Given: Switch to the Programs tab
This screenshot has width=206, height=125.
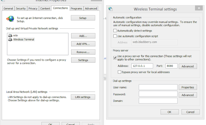Looking at the screenshot, I should (x=76, y=9).
